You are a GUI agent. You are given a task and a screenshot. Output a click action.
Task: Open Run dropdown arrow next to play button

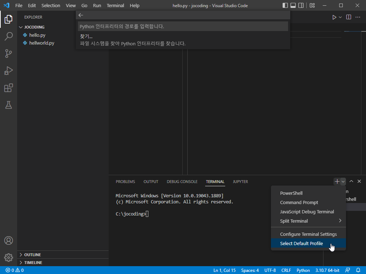pyautogui.click(x=340, y=17)
